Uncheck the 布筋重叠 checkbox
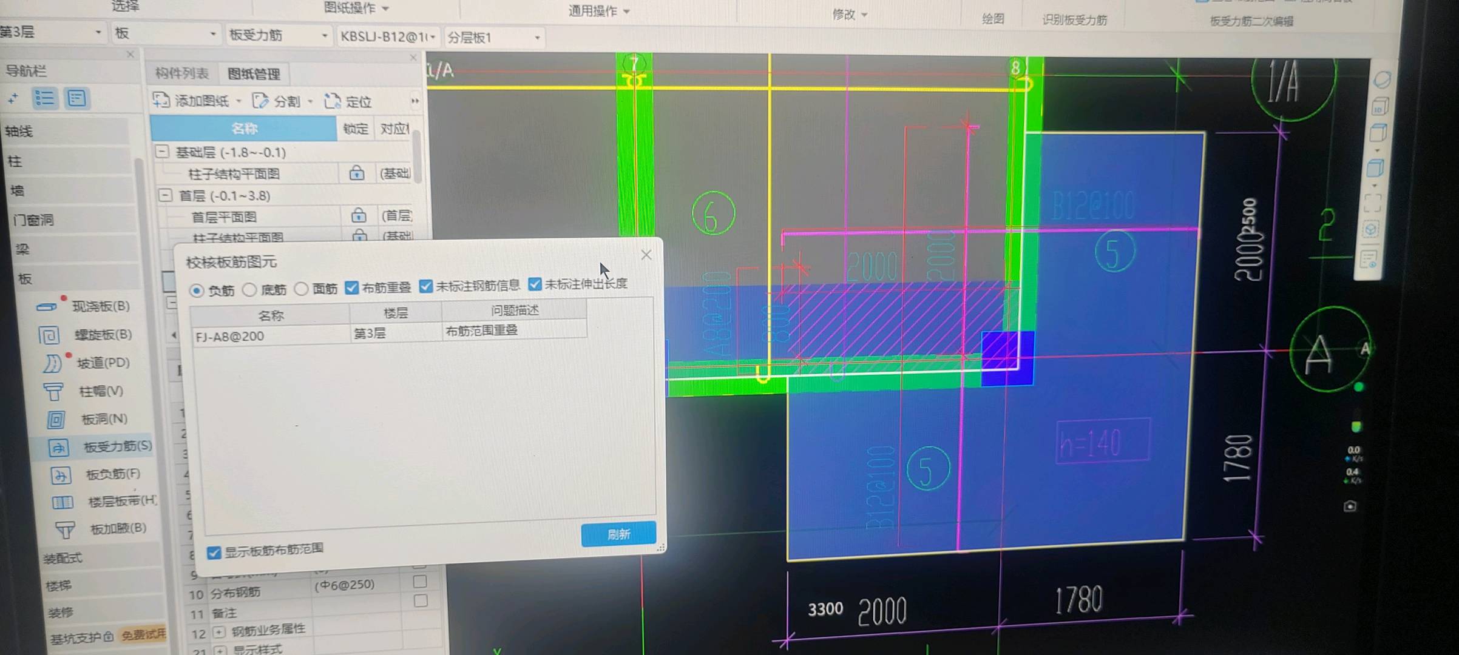Image resolution: width=1459 pixels, height=655 pixels. click(x=351, y=287)
